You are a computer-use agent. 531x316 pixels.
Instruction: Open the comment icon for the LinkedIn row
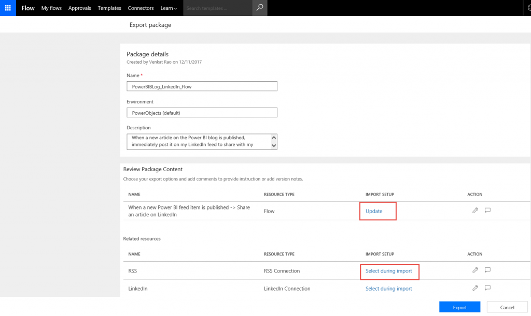[x=487, y=288]
